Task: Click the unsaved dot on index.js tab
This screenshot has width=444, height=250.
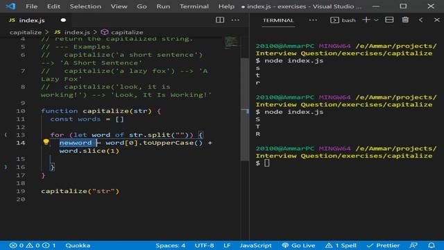Action: pyautogui.click(x=63, y=20)
